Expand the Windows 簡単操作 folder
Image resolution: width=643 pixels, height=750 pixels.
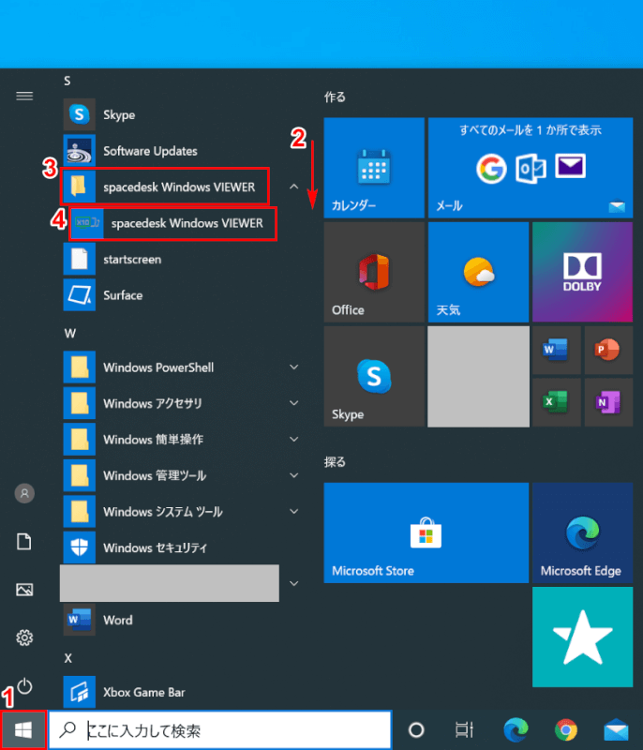click(294, 439)
